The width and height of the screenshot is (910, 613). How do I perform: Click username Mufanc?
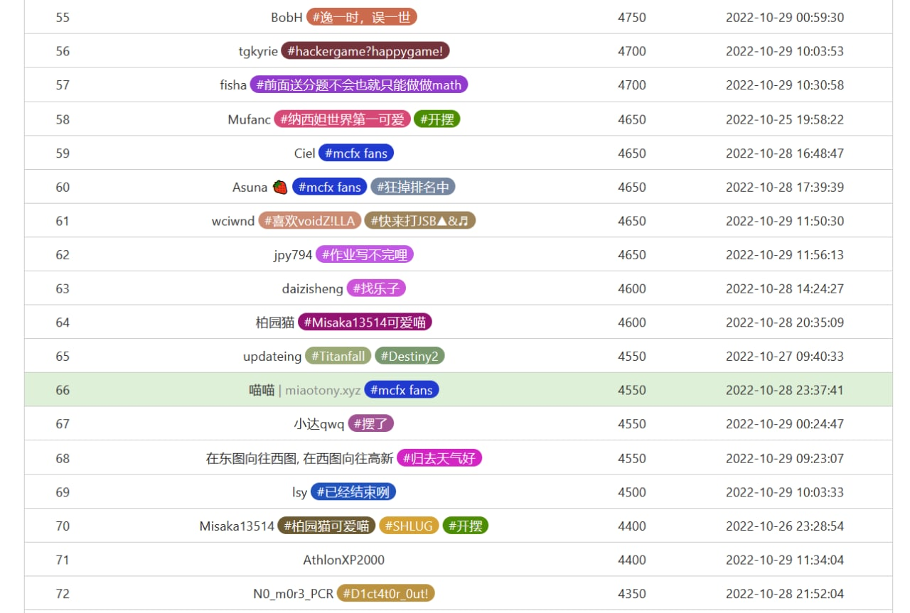[249, 119]
